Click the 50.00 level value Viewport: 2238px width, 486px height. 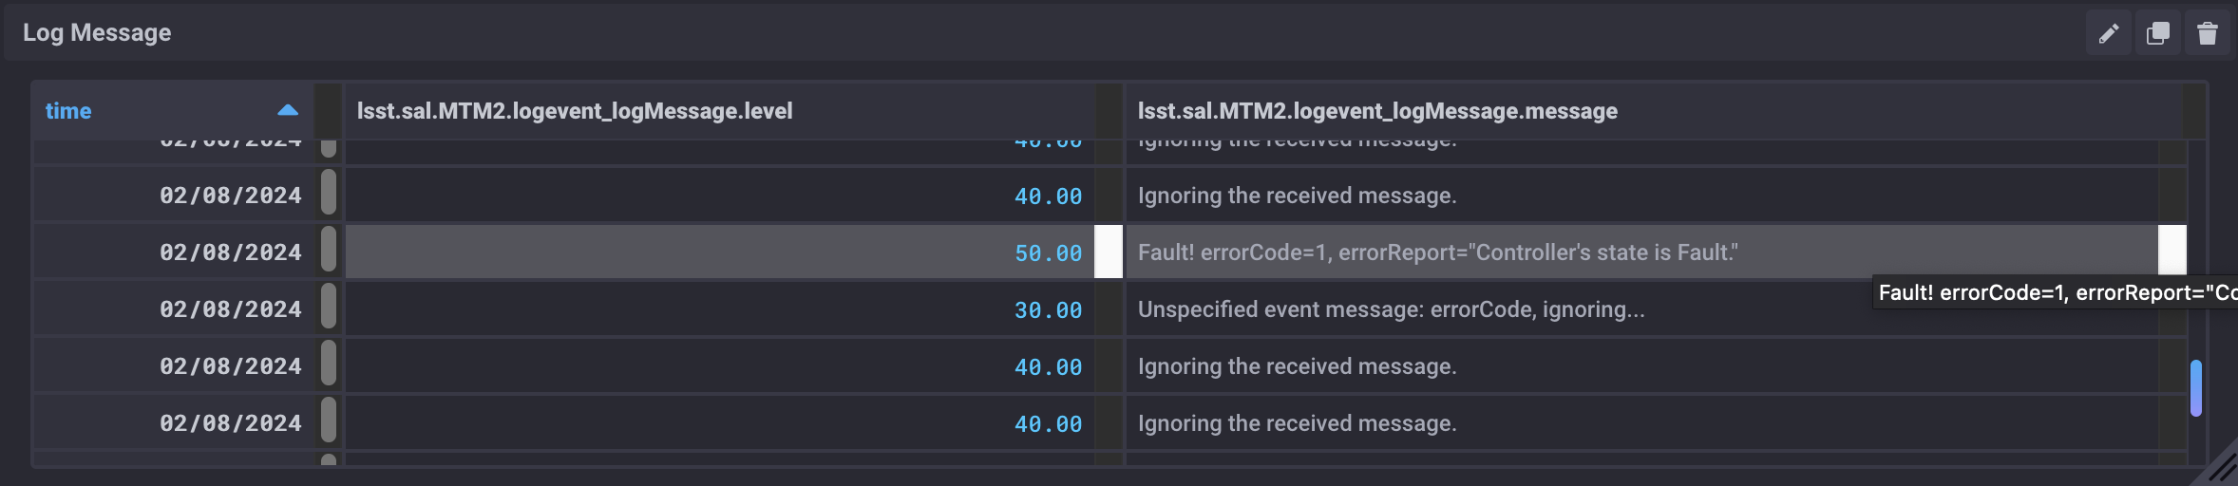point(1048,253)
